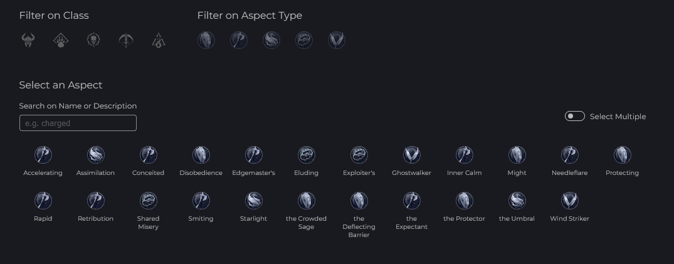Screen dimensions: 674x264
Task: Select the Wind Striker aspect
Action: pos(569,207)
